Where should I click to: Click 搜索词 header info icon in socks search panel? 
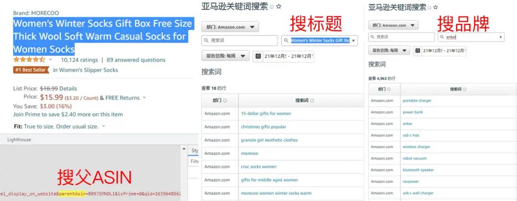[x=312, y=101]
